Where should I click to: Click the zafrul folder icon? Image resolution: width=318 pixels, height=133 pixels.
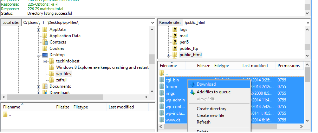(x=52, y=80)
